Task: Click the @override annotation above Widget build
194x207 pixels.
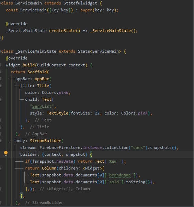Action: point(16,58)
